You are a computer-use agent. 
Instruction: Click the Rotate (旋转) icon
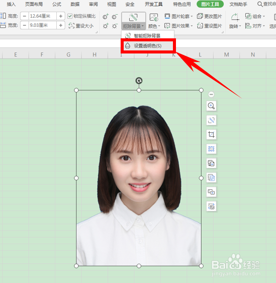point(235,17)
